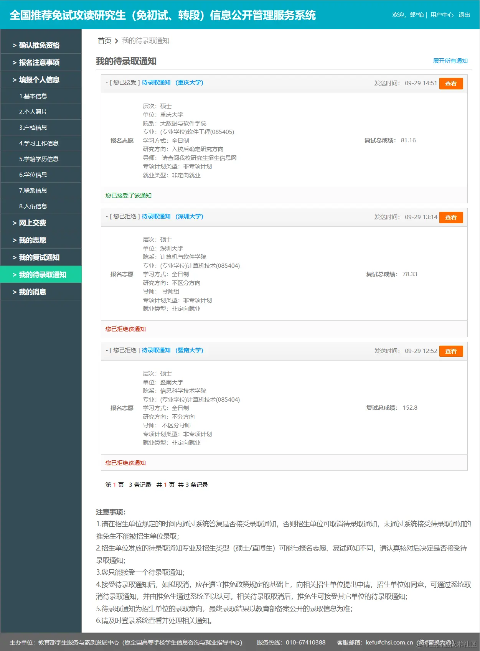Open 确认推免资格 in the sidebar
This screenshot has width=480, height=651.
click(x=41, y=45)
